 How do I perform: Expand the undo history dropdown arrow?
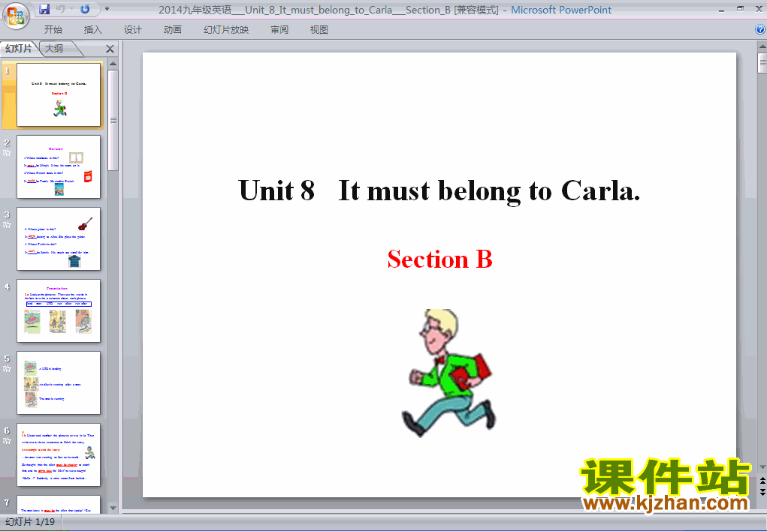[x=71, y=9]
